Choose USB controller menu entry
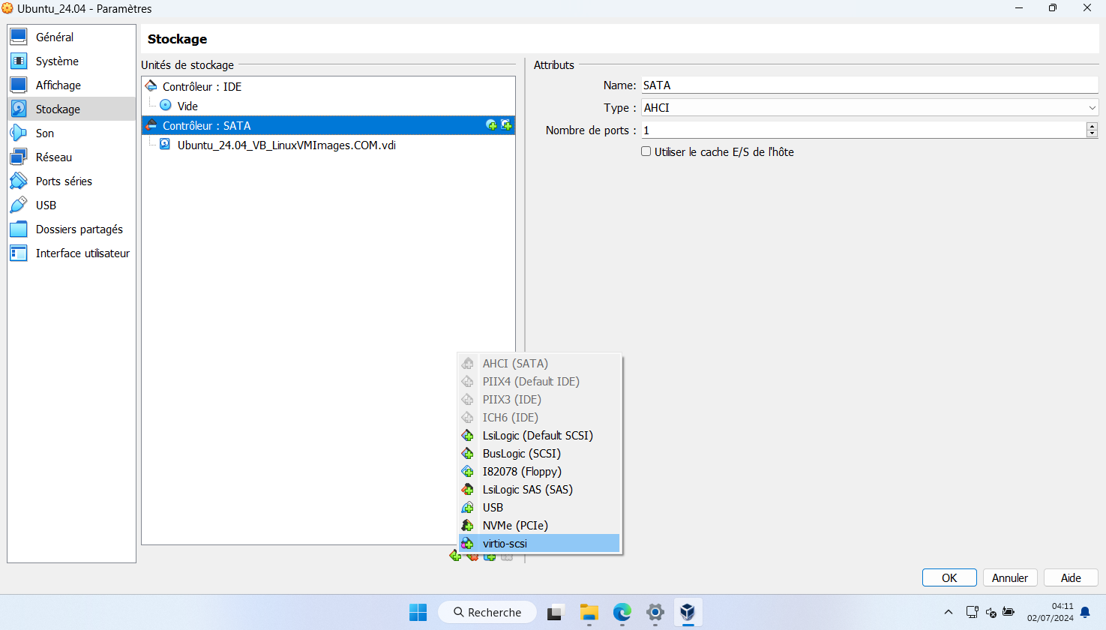Screen dimensions: 1106x630 click(x=540, y=508)
